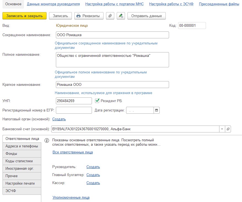This screenshot has height=202, width=242.
Task: Click Отправить данные button
Action: coord(146,16)
